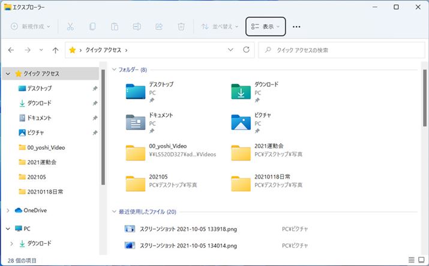Screen dimensions: 429x266
Task: Click the Copy icon in toolbar
Action: click(92, 27)
